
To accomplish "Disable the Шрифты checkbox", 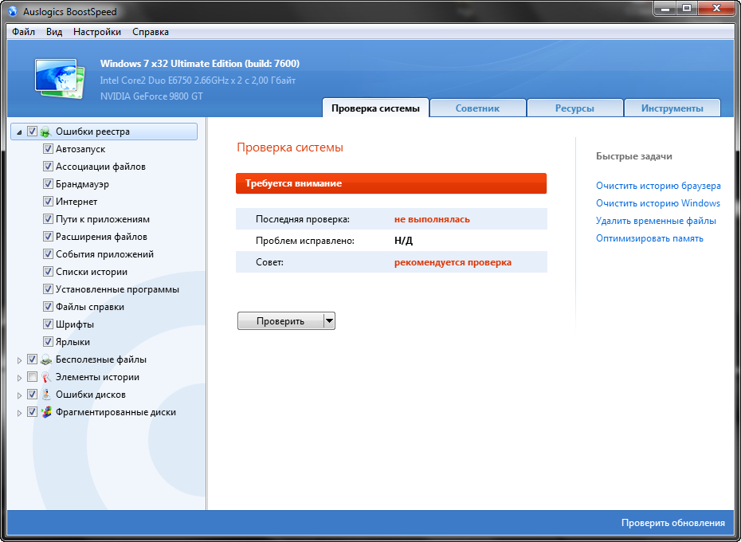I will coord(48,324).
